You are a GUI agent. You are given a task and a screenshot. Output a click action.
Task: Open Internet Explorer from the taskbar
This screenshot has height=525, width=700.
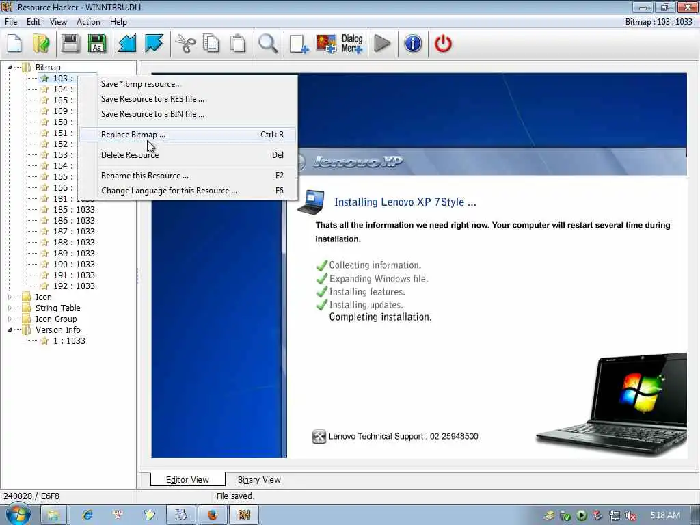[87, 515]
